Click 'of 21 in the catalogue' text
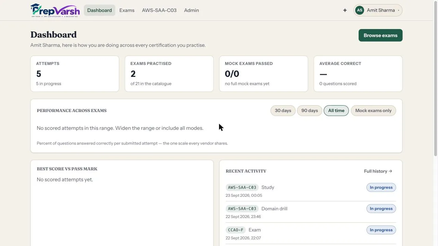438x246 pixels. tap(151, 84)
